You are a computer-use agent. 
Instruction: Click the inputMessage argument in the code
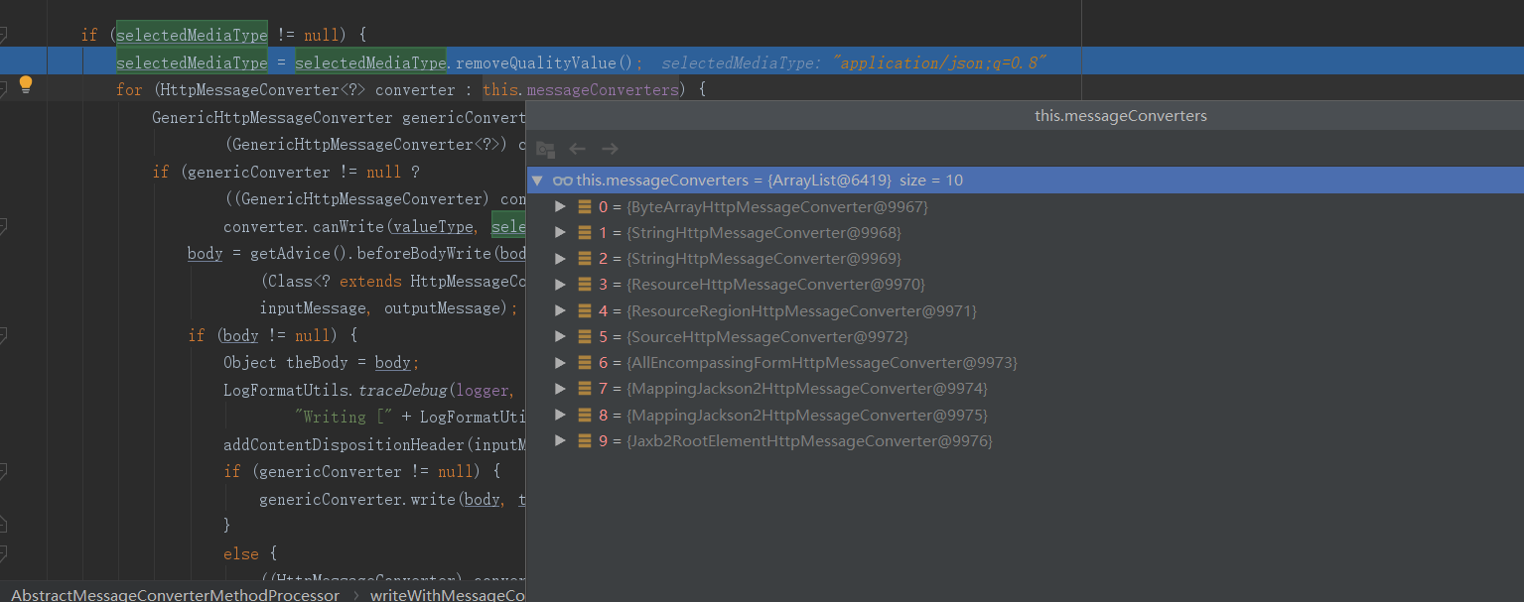313,308
